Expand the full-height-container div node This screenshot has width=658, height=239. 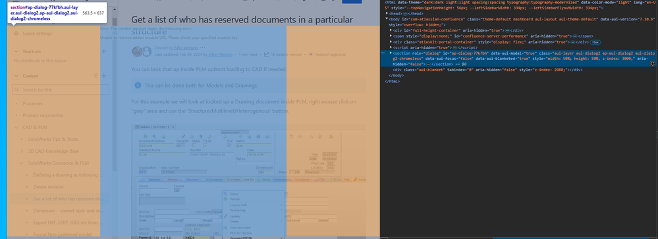(391, 30)
